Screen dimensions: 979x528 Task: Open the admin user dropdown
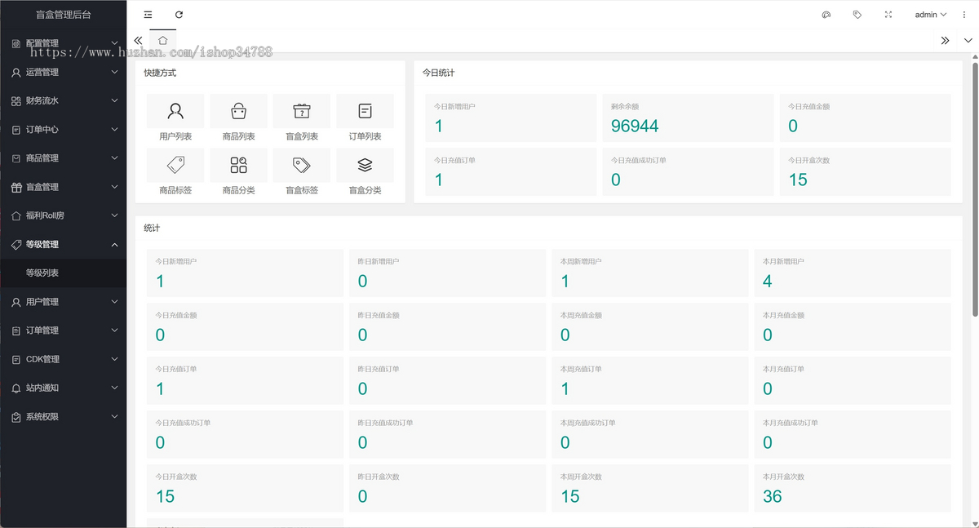click(930, 15)
